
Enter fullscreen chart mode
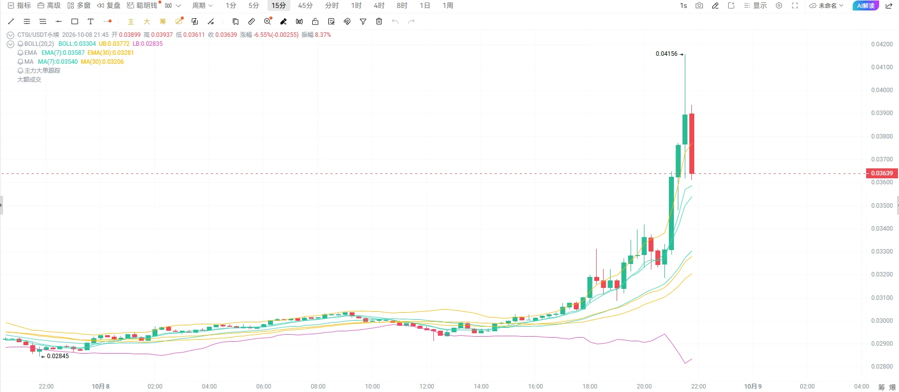pos(795,5)
